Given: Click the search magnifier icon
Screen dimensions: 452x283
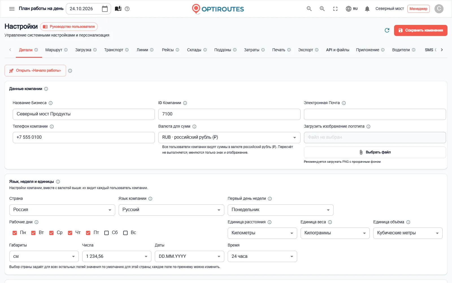Looking at the screenshot, I should pos(309,9).
